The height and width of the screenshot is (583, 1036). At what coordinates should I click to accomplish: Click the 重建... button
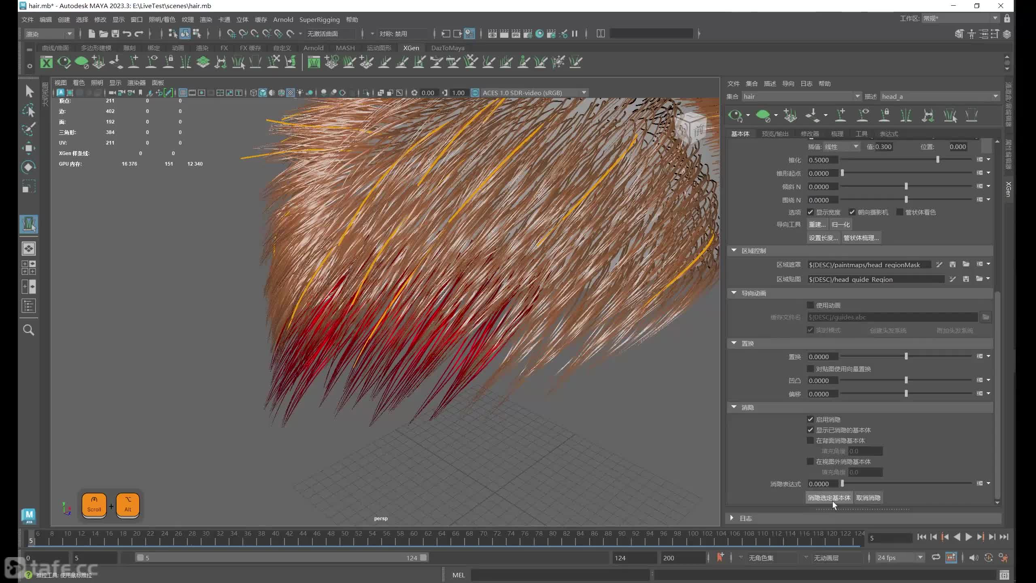pos(817,224)
